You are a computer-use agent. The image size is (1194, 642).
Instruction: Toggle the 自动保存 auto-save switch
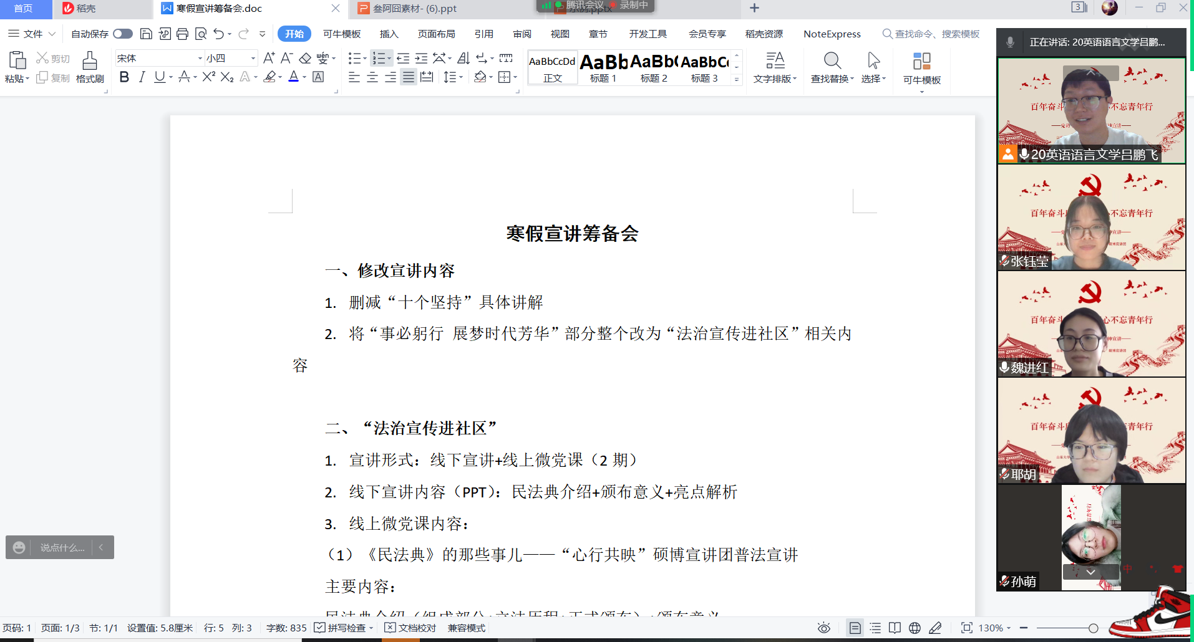tap(123, 34)
